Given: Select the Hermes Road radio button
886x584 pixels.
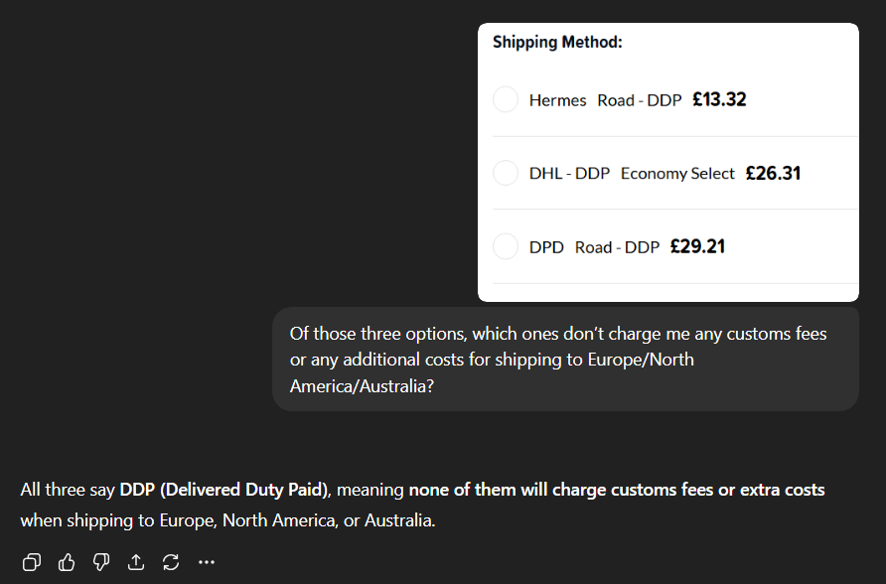Looking at the screenshot, I should tap(506, 99).
